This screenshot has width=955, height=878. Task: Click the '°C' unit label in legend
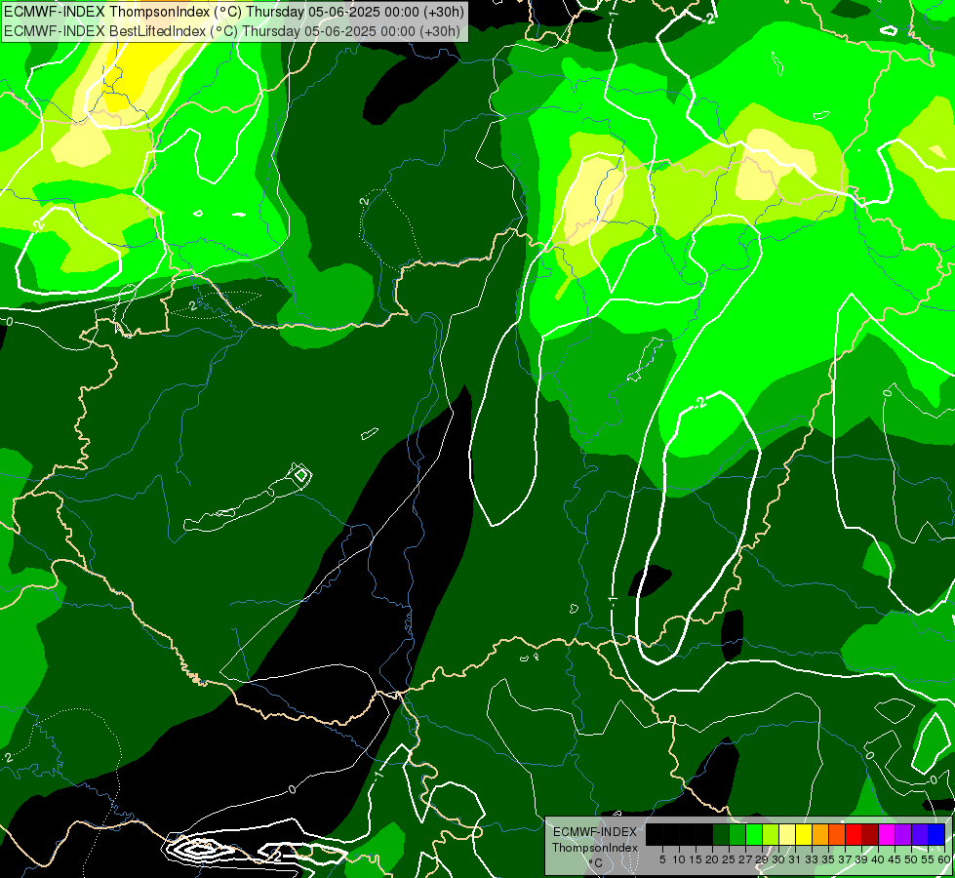(x=596, y=863)
